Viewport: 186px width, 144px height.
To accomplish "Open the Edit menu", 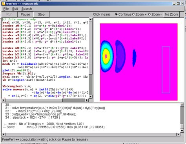I will [x=15, y=9].
